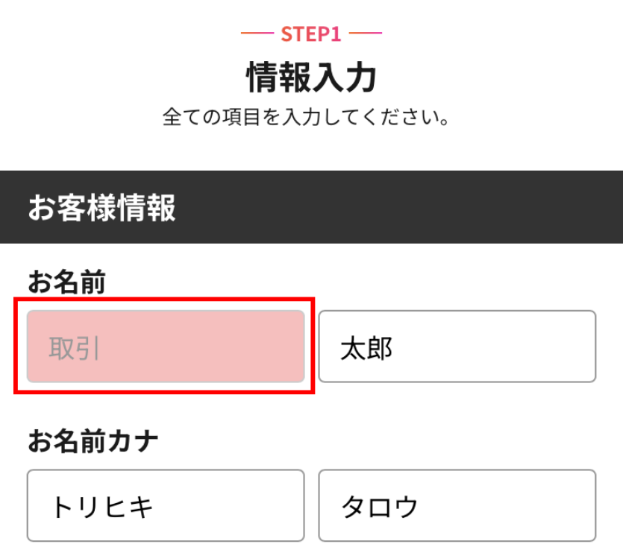Image resolution: width=623 pixels, height=553 pixels.
Task: Click the 全ての項目を入力してください instruction text
Action: [306, 118]
